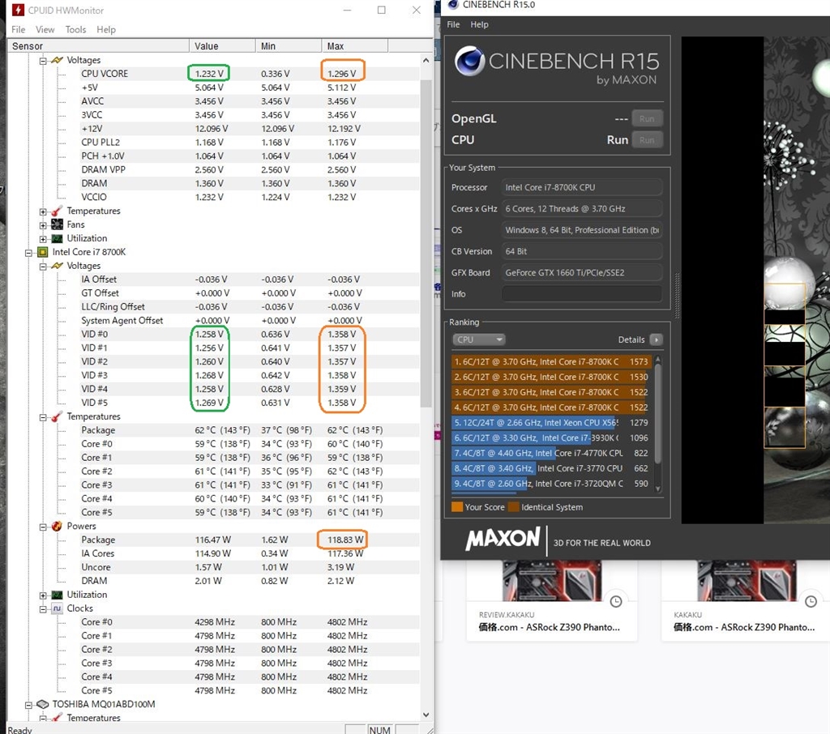Click the thermometer icon beside the CPU Temperatures node
Screen dimensions: 830x734
(58, 416)
